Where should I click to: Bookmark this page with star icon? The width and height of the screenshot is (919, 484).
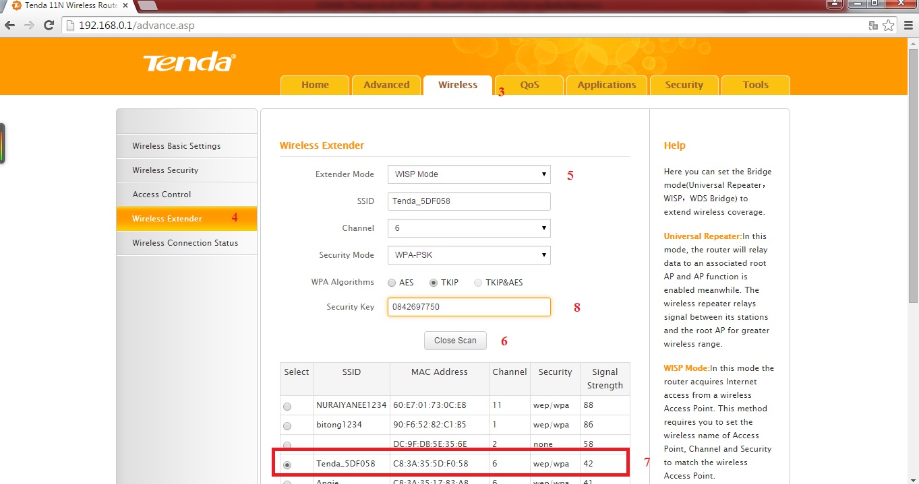tap(888, 26)
